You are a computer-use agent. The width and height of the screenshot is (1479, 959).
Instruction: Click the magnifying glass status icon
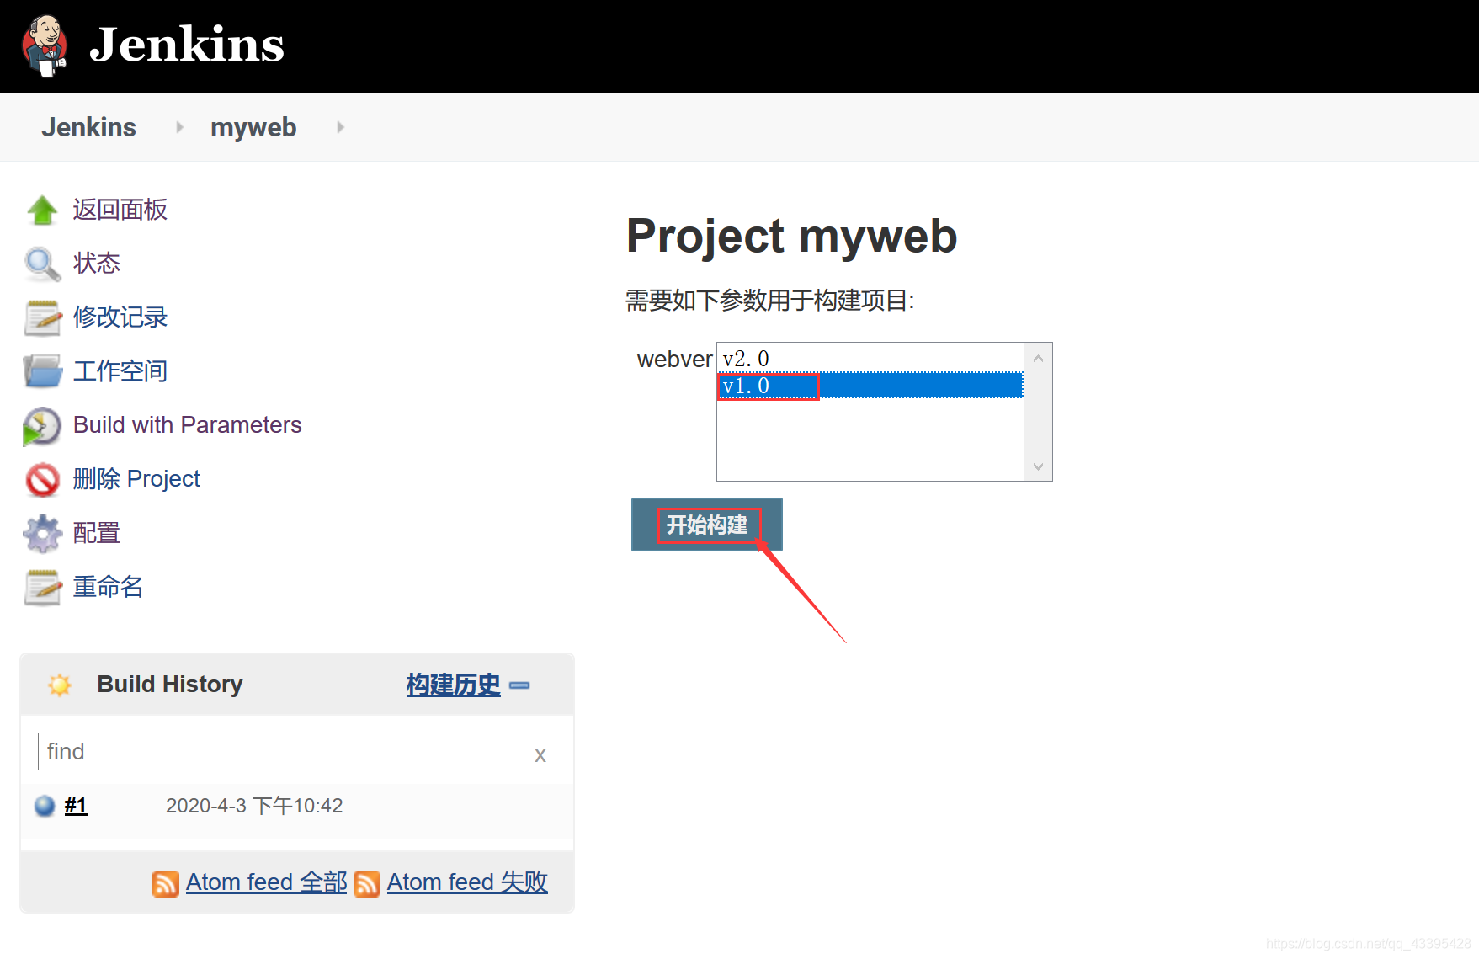tap(42, 264)
